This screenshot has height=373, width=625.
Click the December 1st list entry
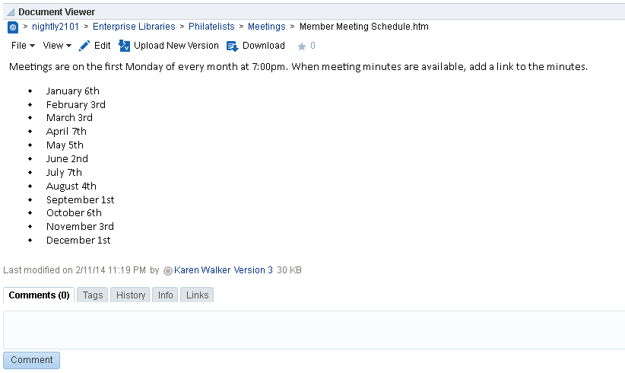point(78,240)
